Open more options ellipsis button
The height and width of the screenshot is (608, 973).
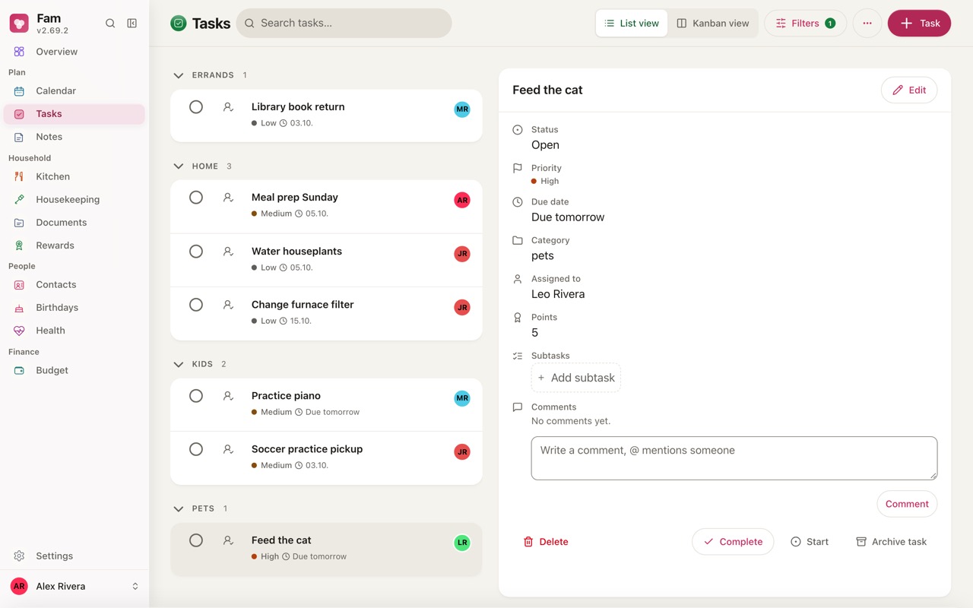867,24
